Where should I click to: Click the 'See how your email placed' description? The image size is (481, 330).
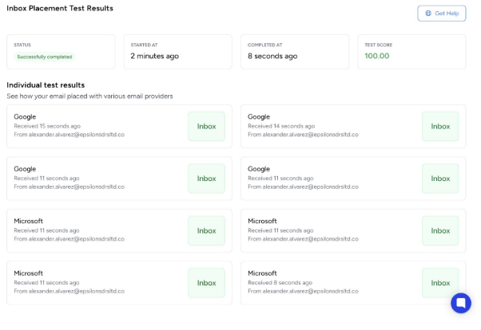[x=89, y=96]
